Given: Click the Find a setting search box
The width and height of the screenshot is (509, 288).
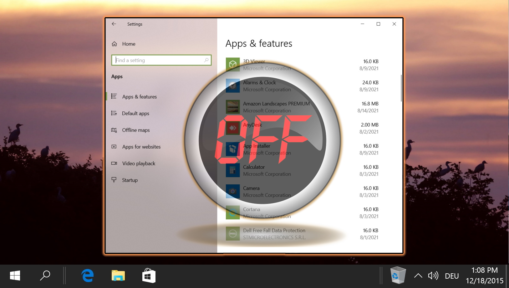Looking at the screenshot, I should 161,60.
